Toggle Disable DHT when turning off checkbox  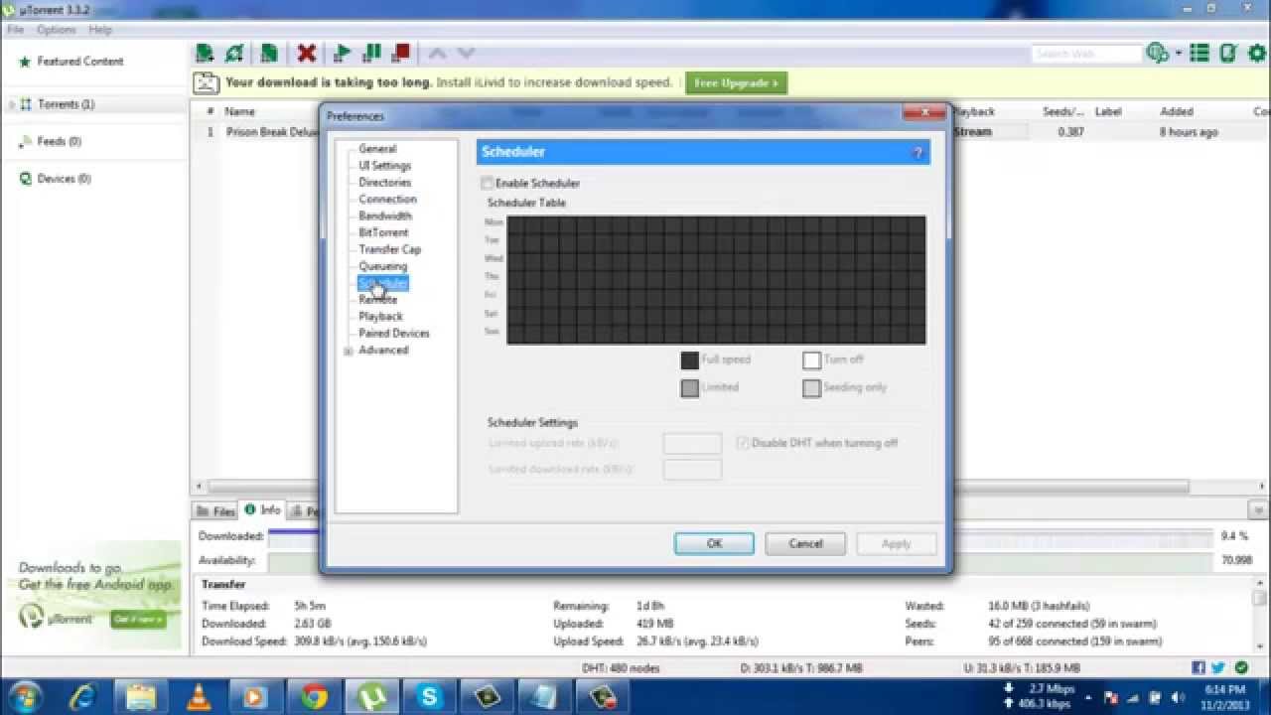(743, 443)
